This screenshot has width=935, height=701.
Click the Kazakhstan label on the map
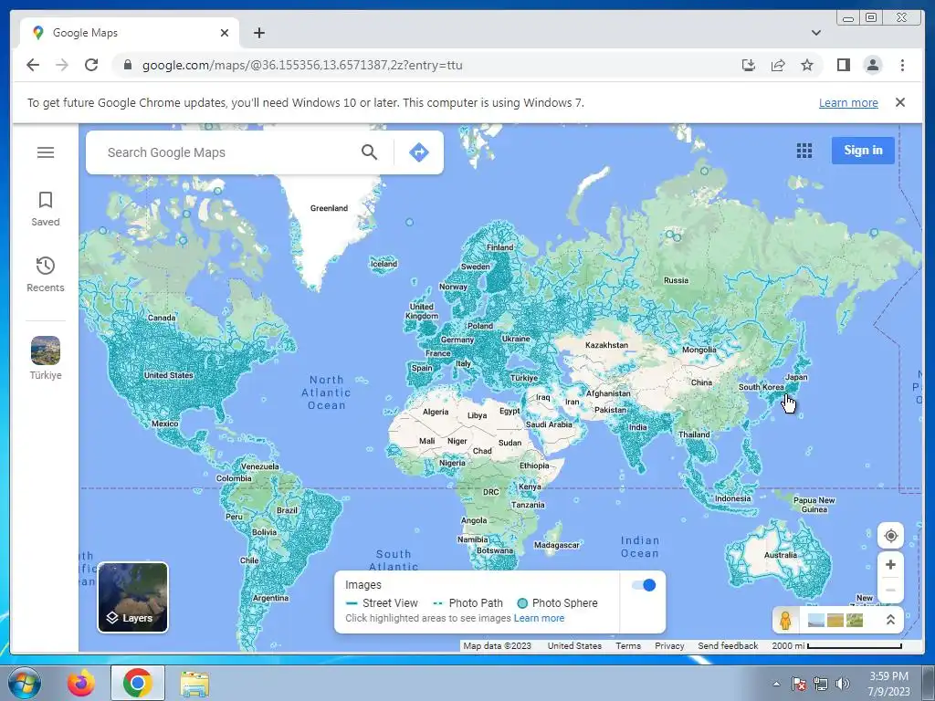pos(606,345)
